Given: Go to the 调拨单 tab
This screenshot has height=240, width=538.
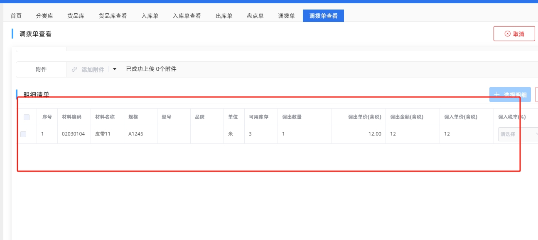Looking at the screenshot, I should click(287, 16).
